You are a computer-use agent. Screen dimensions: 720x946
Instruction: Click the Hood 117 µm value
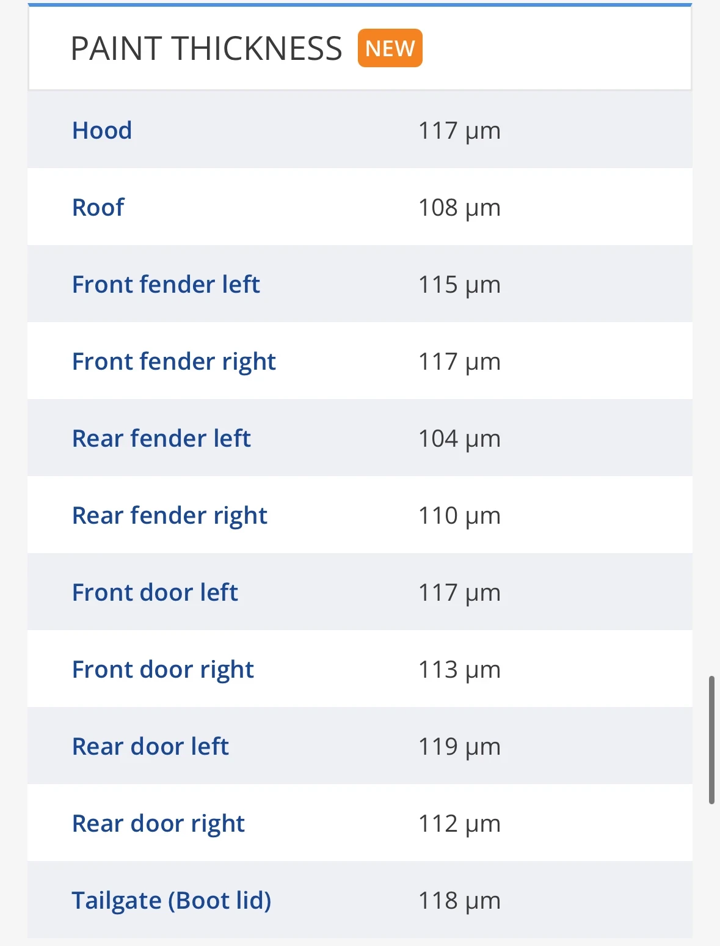459,131
